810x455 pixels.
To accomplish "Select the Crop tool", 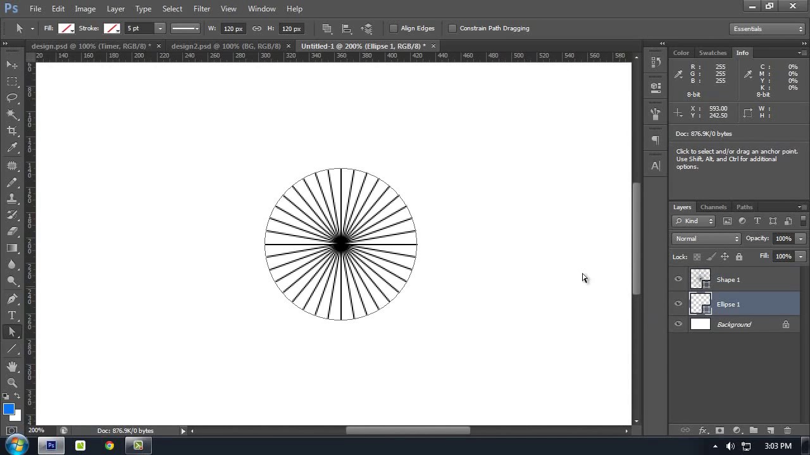I will [x=12, y=130].
